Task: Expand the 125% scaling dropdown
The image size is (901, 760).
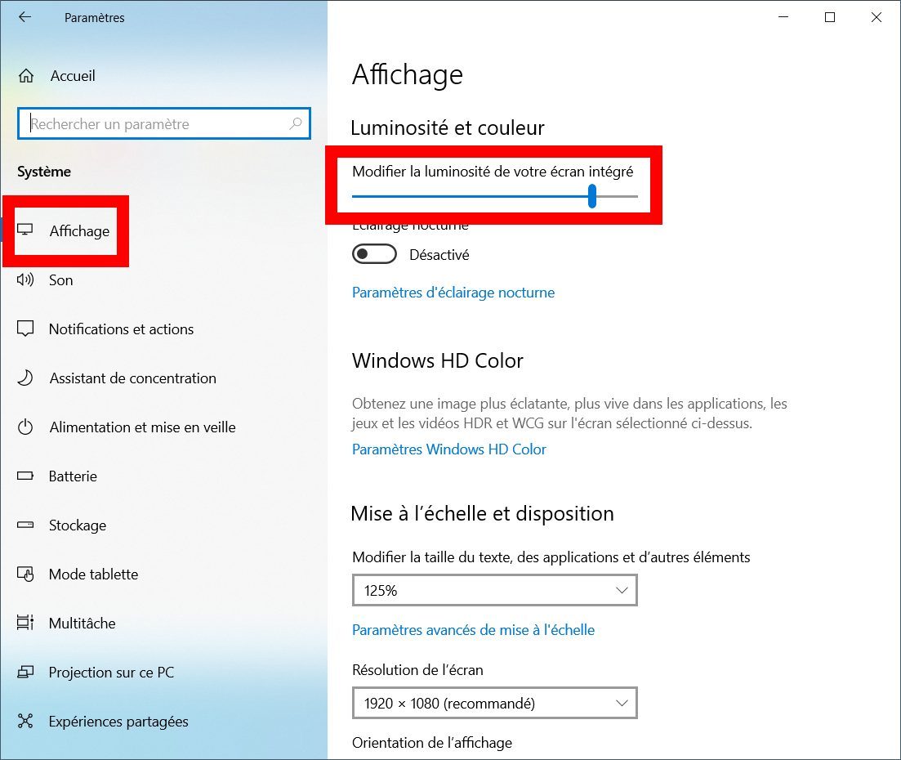Action: click(x=495, y=590)
